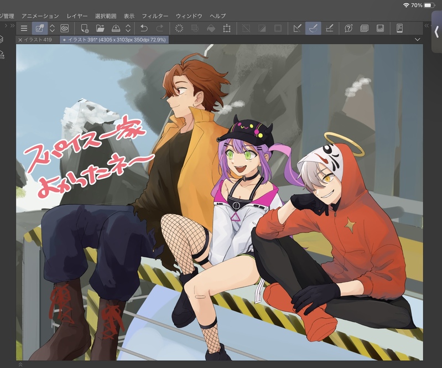Click the invert selection icon
The image size is (442, 368).
(x=262, y=28)
